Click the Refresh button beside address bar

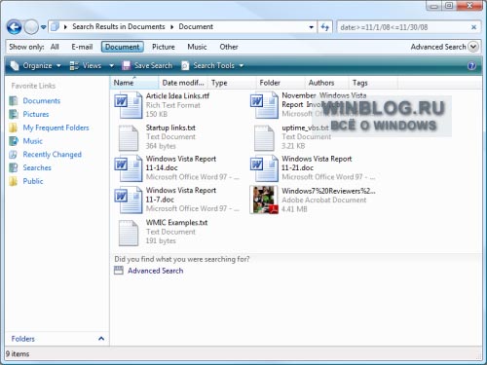324,27
